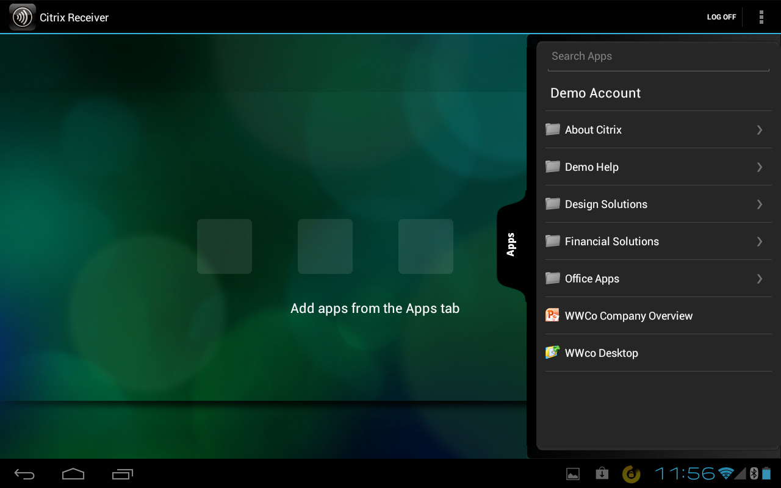Tap the third empty app placeholder tile

pyautogui.click(x=426, y=246)
